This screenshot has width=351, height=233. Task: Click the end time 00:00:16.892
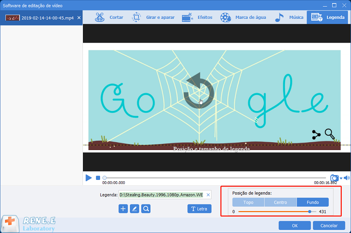click(x=325, y=183)
